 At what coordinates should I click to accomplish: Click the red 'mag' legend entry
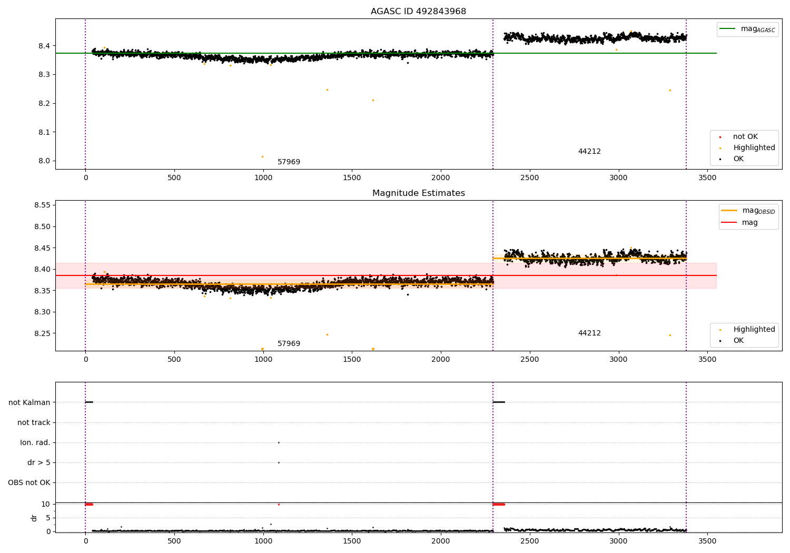click(x=740, y=222)
